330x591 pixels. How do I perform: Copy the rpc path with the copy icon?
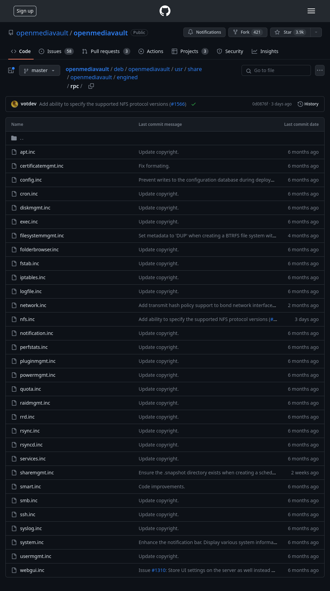(x=91, y=86)
